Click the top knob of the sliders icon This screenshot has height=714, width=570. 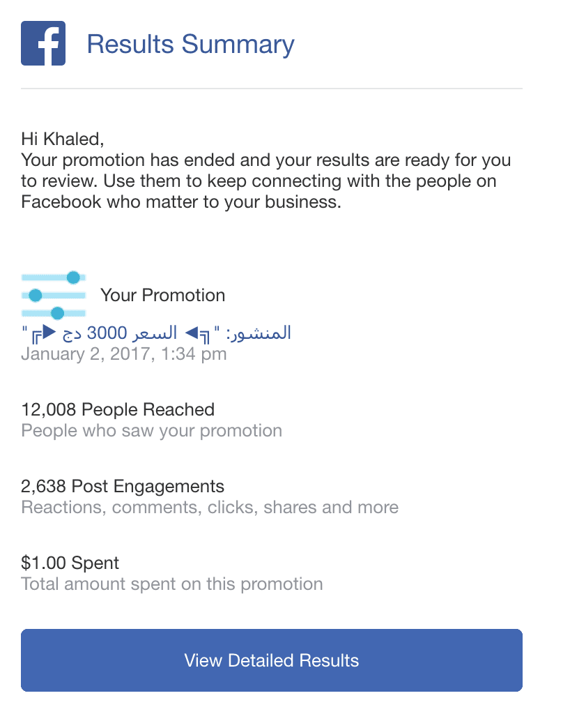(72, 278)
